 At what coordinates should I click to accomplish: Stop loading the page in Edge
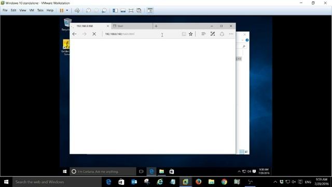point(94,34)
